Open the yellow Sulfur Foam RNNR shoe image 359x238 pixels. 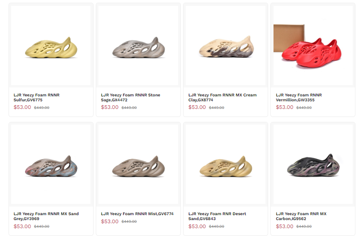tap(51, 47)
